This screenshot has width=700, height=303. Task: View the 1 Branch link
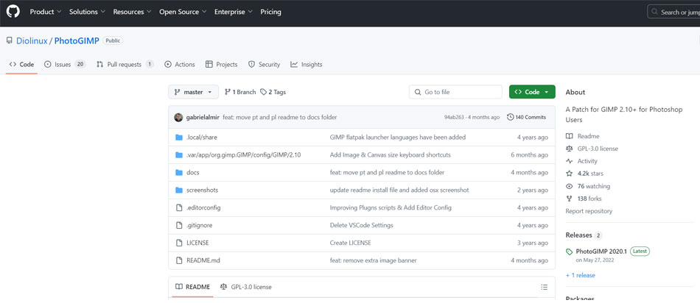click(240, 92)
